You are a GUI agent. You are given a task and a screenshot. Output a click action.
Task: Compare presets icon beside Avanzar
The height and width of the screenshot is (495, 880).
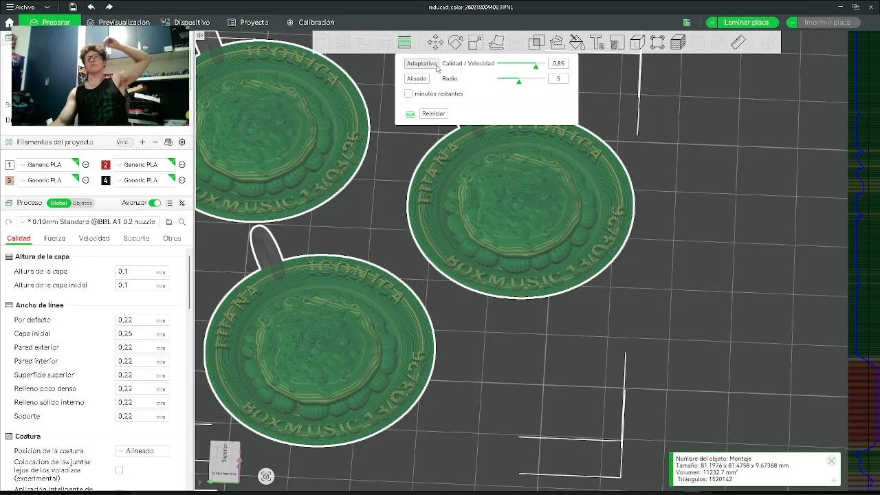point(181,203)
